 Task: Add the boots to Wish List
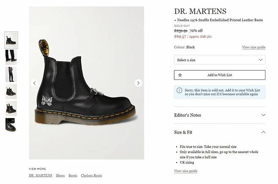pyautogui.click(x=220, y=75)
